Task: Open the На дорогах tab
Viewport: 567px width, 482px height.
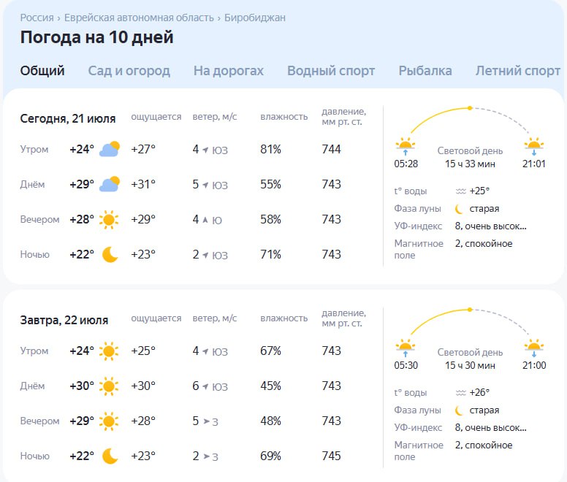Action: [x=229, y=70]
